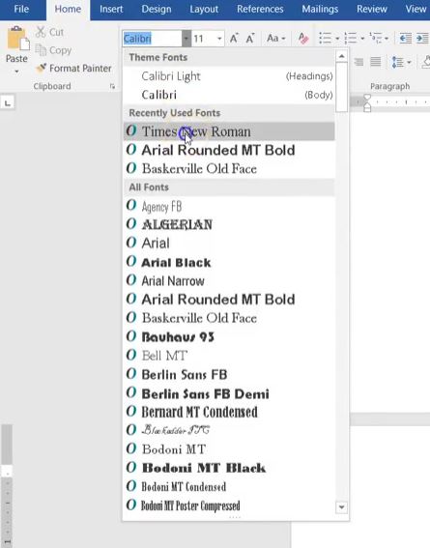Select the Bodoni MT Condensed font
The height and width of the screenshot is (548, 430).
[229, 486]
